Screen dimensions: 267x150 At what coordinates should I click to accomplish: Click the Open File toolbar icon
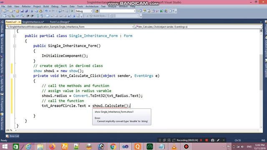(x=18, y=11)
